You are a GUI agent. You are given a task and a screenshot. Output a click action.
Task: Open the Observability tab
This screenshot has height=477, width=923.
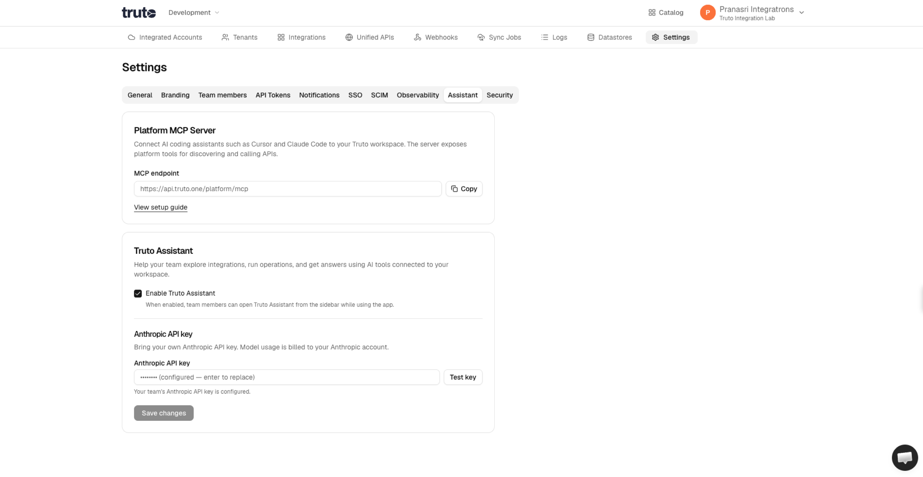click(418, 95)
